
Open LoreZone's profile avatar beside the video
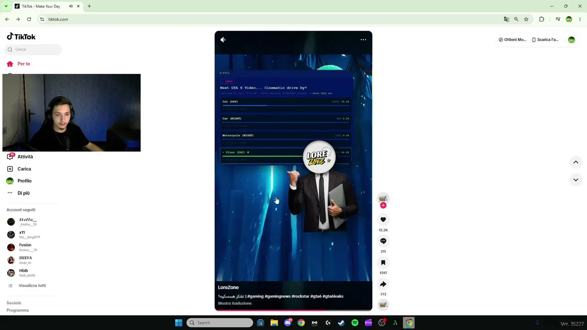(x=383, y=198)
